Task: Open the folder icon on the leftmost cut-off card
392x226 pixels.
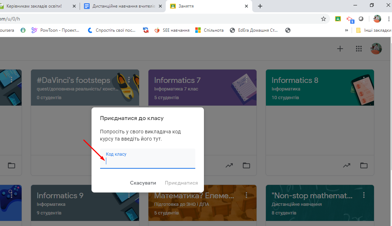Action: click(12, 165)
